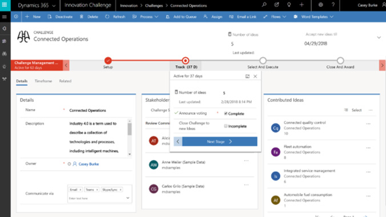Toggle the hamburger sidebar menu icon
Screen dimensions: 386x217
(x=5, y=17)
